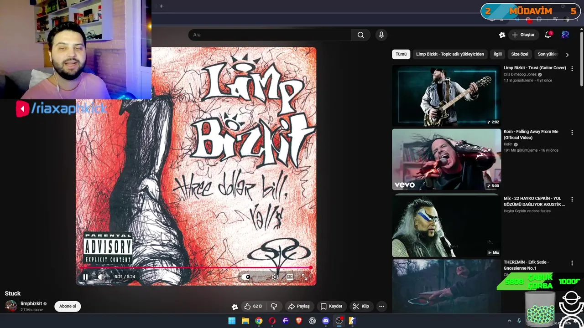
Task: Pause the playing Limp Bizkit video
Action: (x=85, y=277)
